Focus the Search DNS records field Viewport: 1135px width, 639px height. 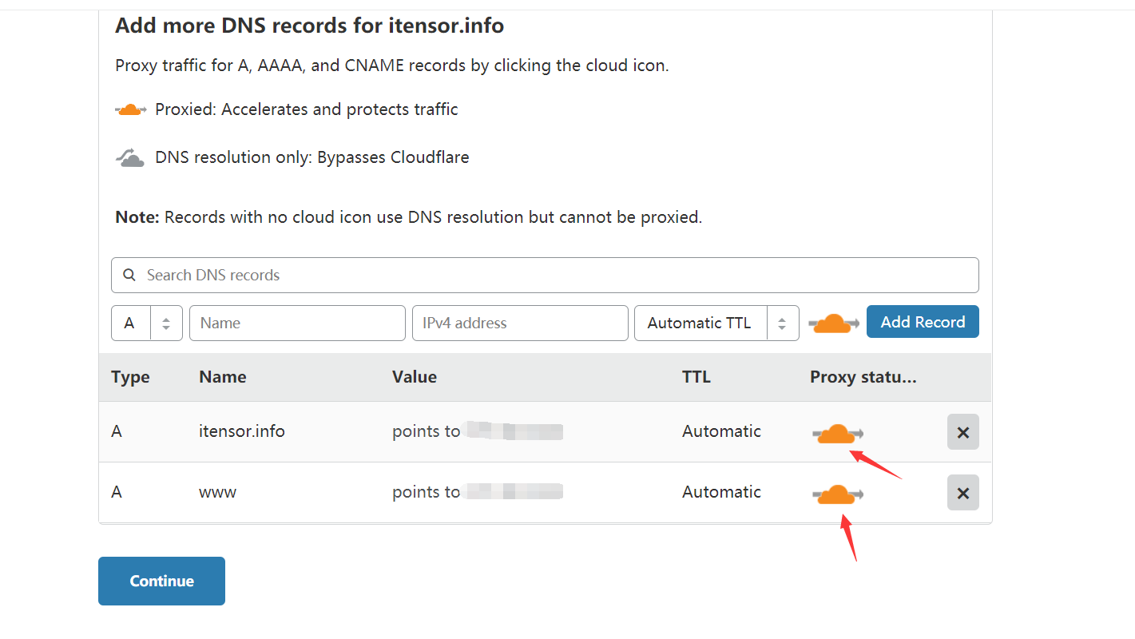(551, 276)
